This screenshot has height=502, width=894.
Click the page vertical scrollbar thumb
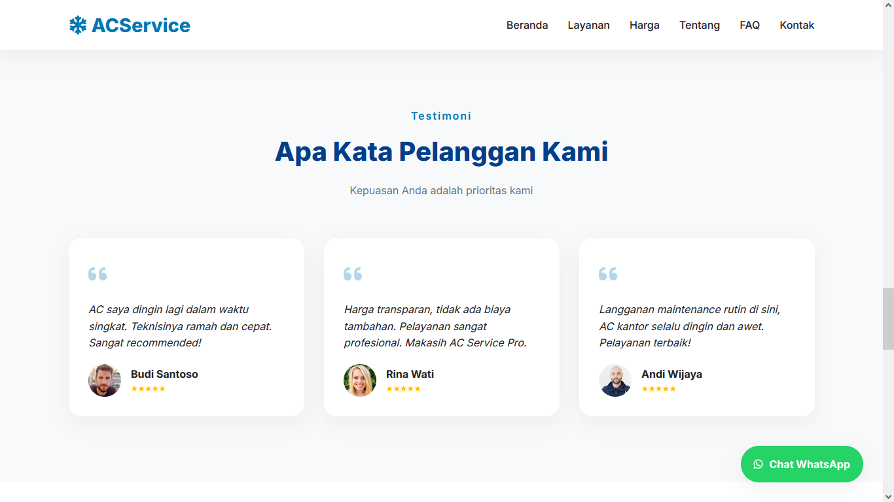888,318
